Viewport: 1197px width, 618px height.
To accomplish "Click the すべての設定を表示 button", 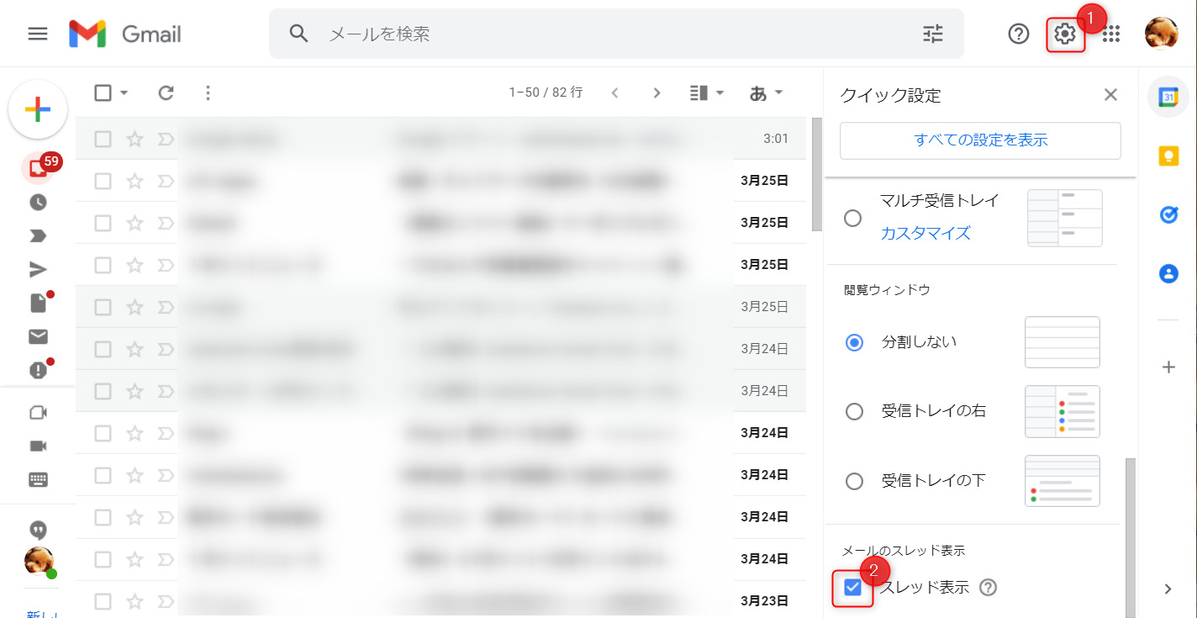I will [980, 140].
